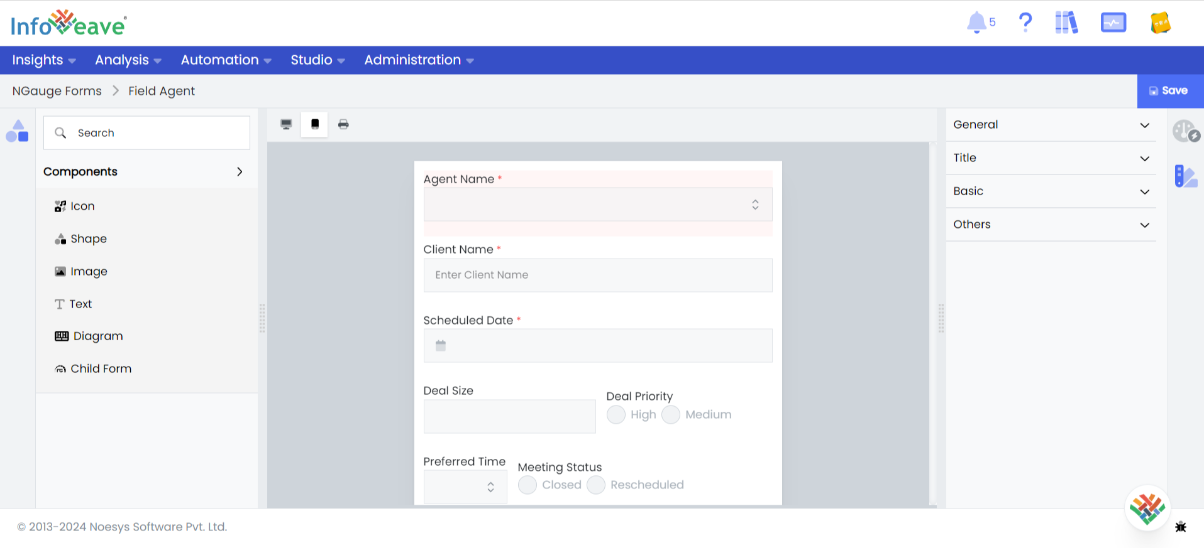Image resolution: width=1204 pixels, height=548 pixels.
Task: Add the Child Form component
Action: [x=101, y=369]
